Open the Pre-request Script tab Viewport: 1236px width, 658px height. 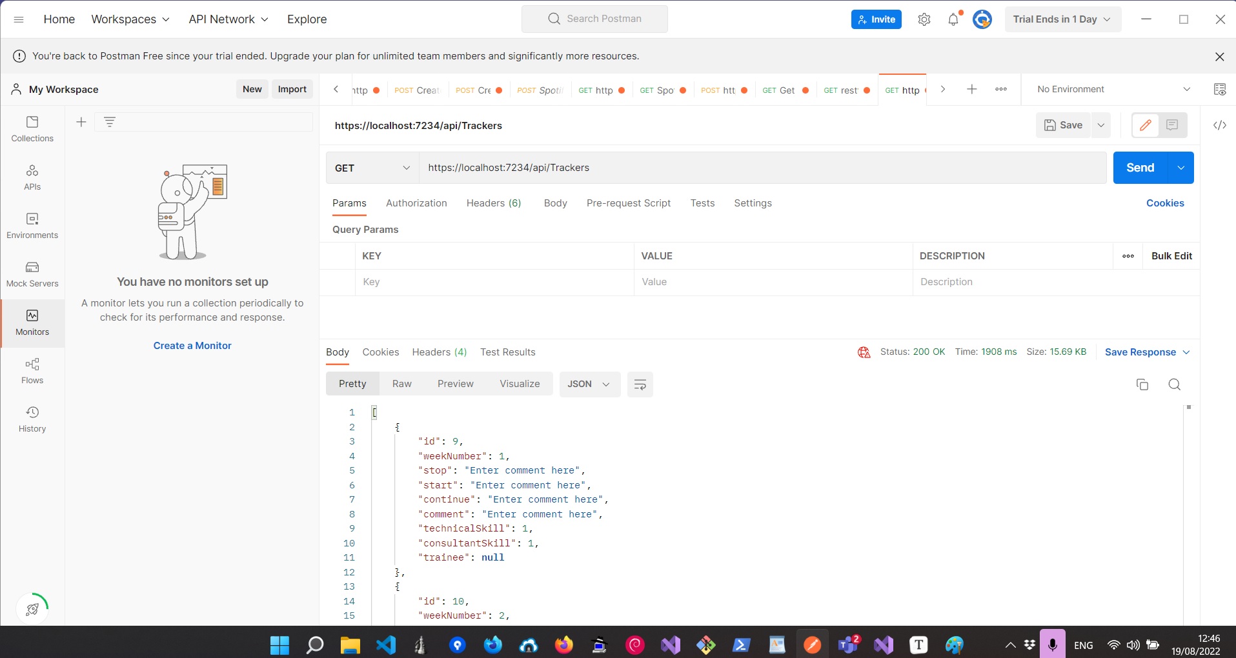(629, 203)
